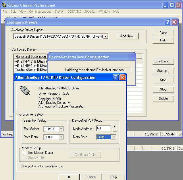Close the Allen-Bradley 1770-KFD Driver Configuration dialog
This screenshot has width=183, height=180.
click(122, 77)
